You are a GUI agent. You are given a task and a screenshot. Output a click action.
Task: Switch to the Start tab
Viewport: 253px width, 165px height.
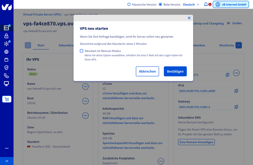point(41,45)
